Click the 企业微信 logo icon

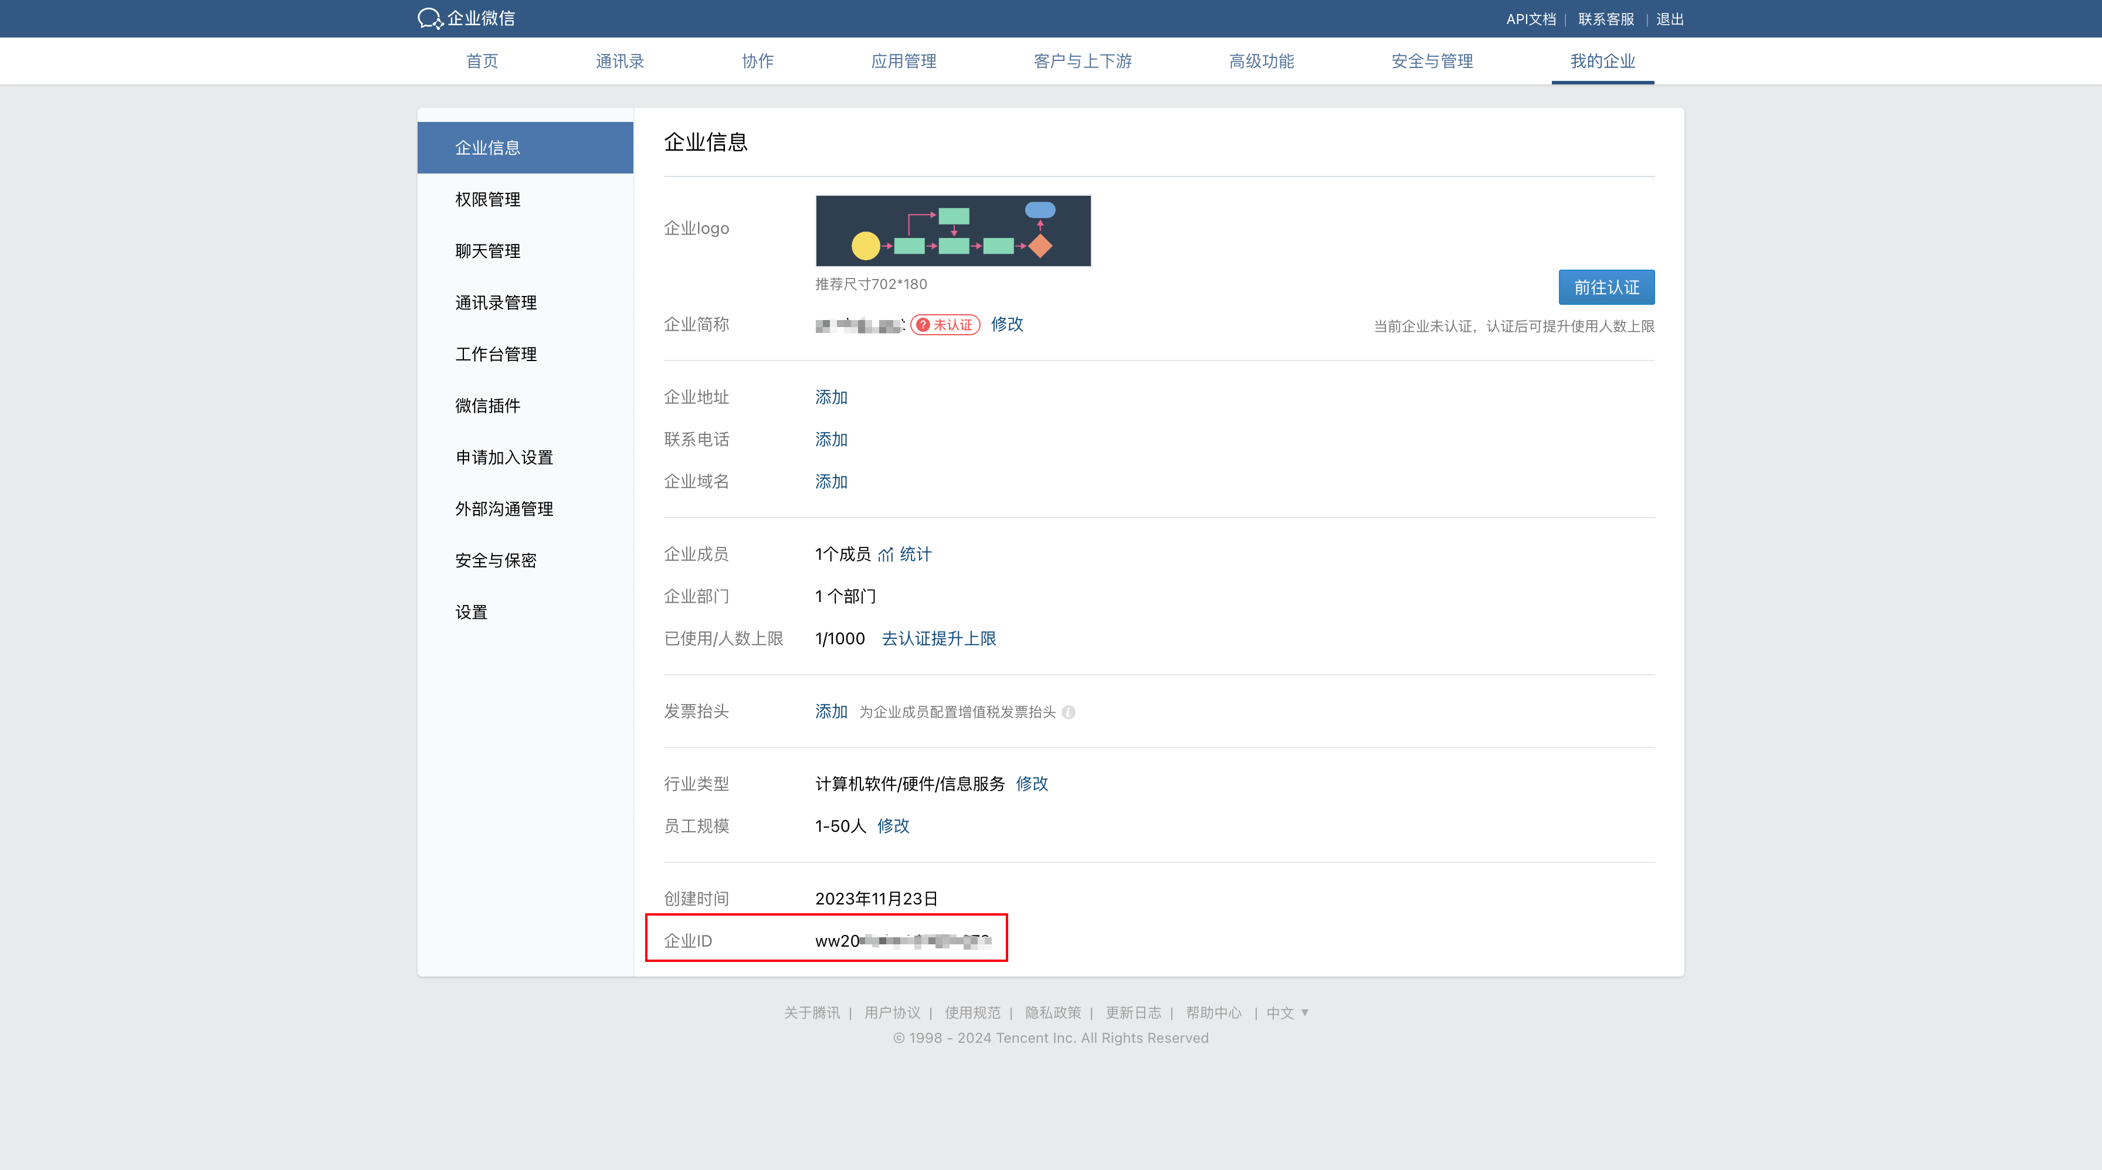coord(430,19)
